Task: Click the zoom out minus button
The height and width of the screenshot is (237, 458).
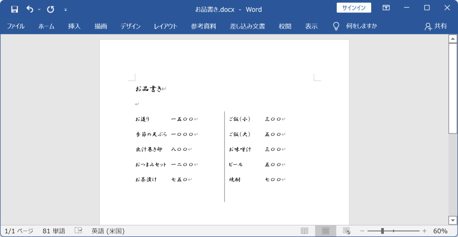Action: [362, 231]
